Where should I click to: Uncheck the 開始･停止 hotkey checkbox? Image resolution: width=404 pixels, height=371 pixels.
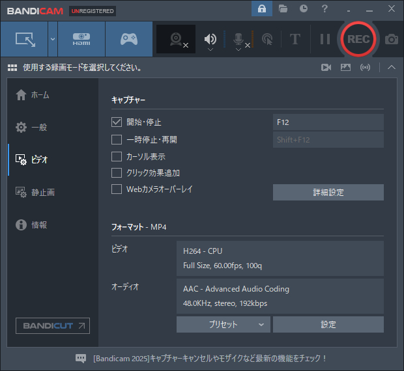117,122
